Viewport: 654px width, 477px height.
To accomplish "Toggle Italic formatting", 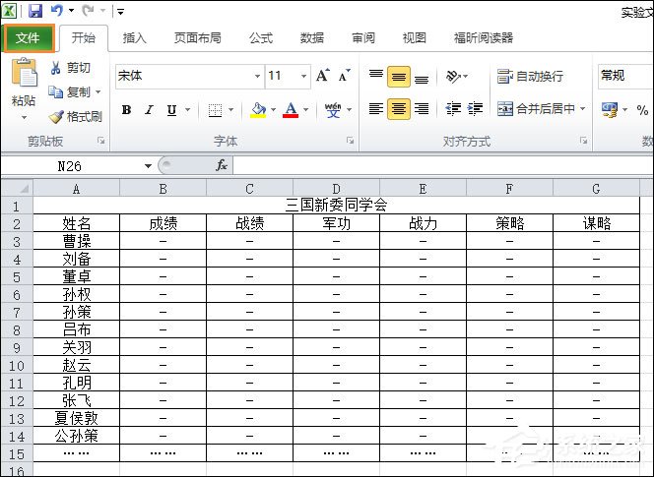I will tap(150, 110).
